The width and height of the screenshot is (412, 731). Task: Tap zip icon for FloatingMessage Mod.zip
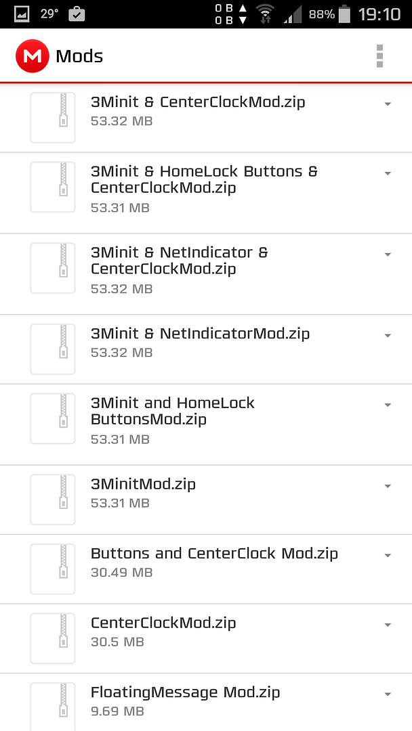53,706
